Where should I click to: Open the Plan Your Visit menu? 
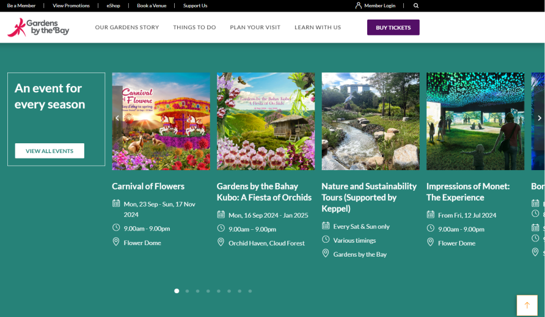[255, 27]
